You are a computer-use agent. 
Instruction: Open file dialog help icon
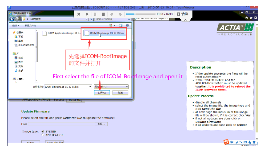point(127,25)
